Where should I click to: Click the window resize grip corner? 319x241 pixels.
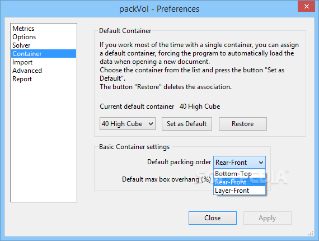[x=311, y=233]
